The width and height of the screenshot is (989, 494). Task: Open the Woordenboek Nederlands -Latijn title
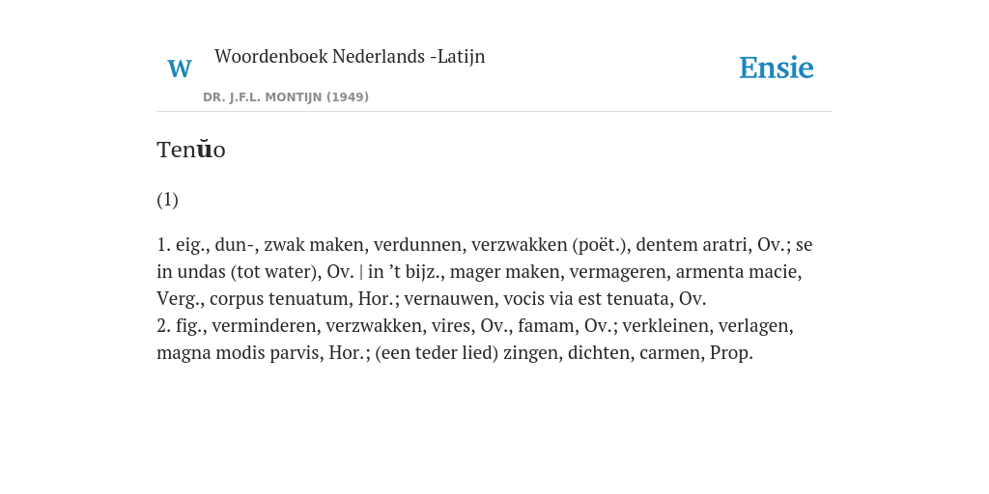click(x=350, y=56)
